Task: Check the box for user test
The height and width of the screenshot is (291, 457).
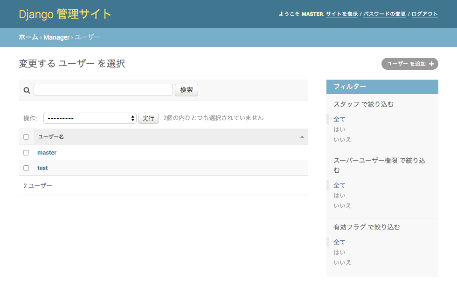Action: click(26, 168)
